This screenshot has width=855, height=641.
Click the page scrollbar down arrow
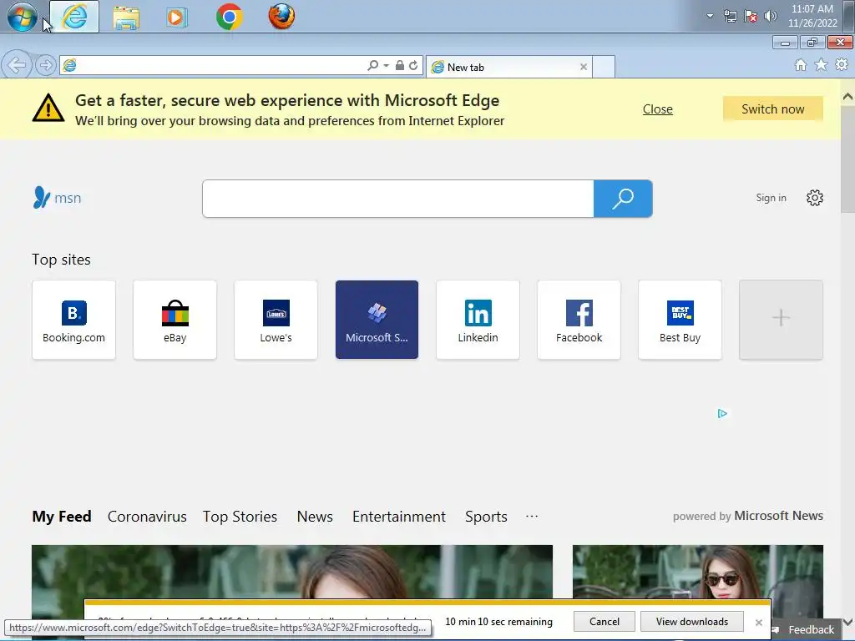848,622
